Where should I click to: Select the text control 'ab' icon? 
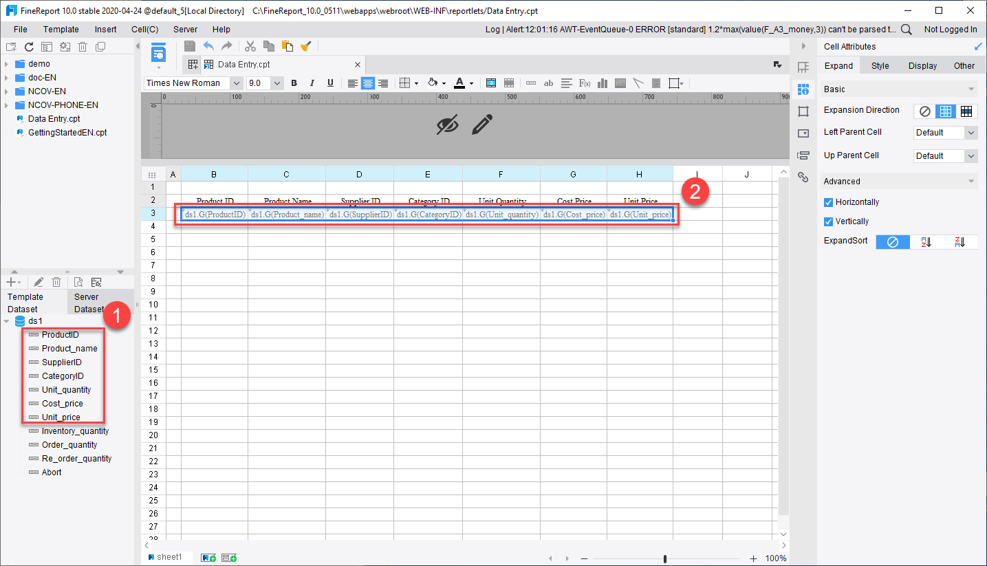click(x=548, y=83)
